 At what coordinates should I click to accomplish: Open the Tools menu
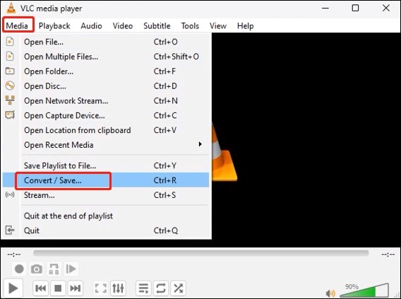(x=190, y=26)
